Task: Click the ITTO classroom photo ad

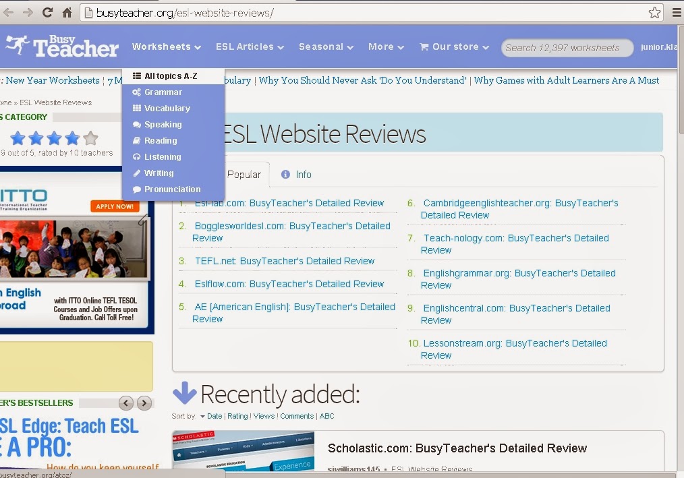Action: tap(74, 249)
